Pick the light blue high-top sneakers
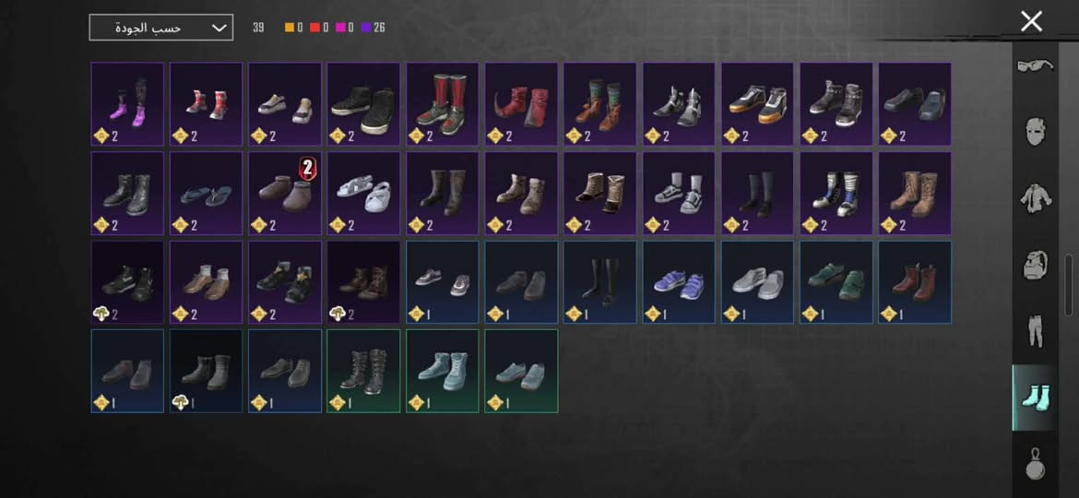Screen dimensions: 1079x498 point(443,372)
